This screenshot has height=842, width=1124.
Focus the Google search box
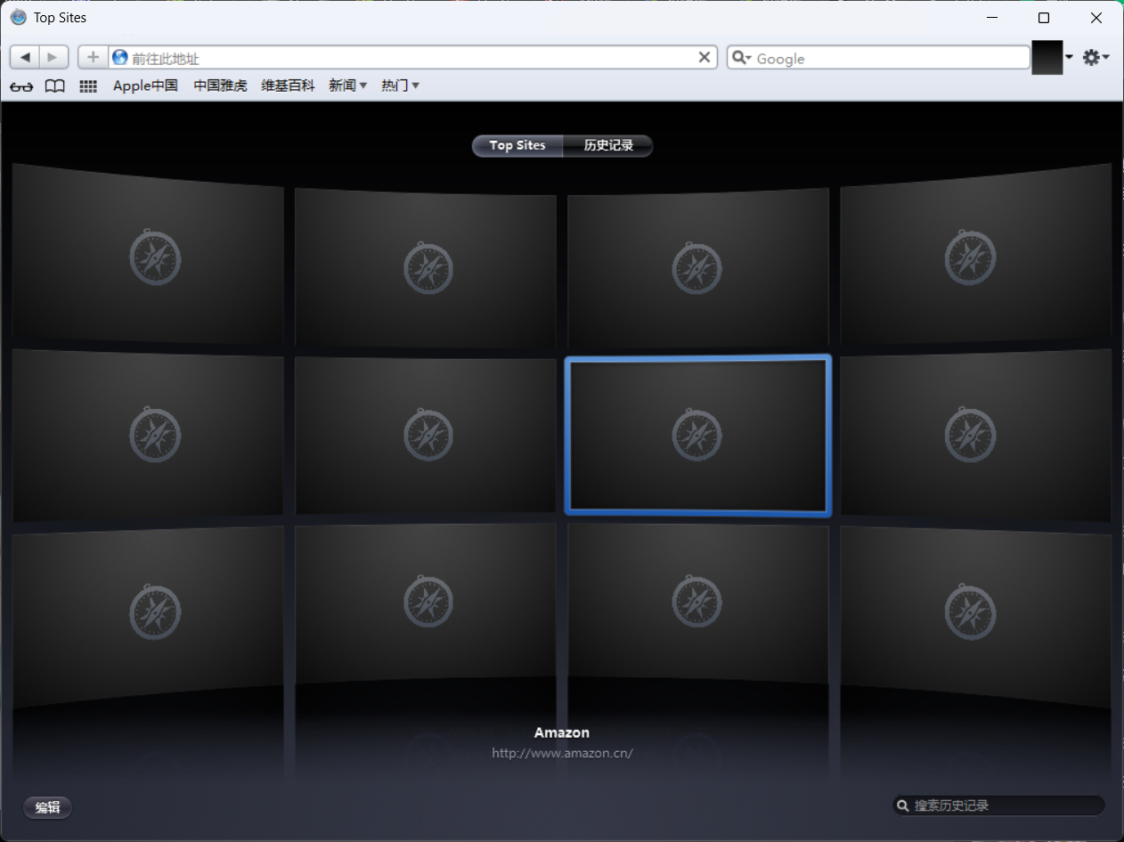point(891,58)
